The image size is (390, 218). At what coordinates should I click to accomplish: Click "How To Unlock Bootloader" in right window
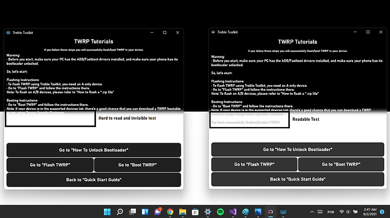pyautogui.click(x=298, y=150)
